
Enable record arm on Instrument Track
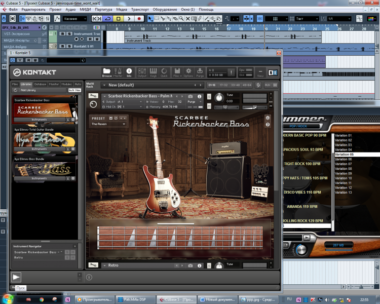pyautogui.click(x=77, y=39)
